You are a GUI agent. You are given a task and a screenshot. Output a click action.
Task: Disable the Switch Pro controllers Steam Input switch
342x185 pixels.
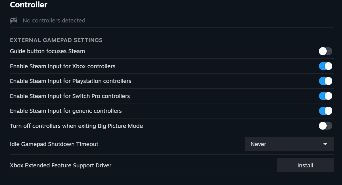pyautogui.click(x=325, y=96)
